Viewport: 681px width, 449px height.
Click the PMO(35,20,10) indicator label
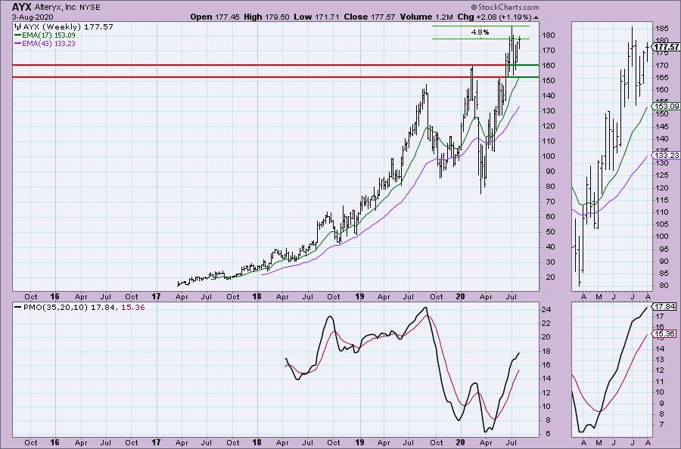[55, 307]
